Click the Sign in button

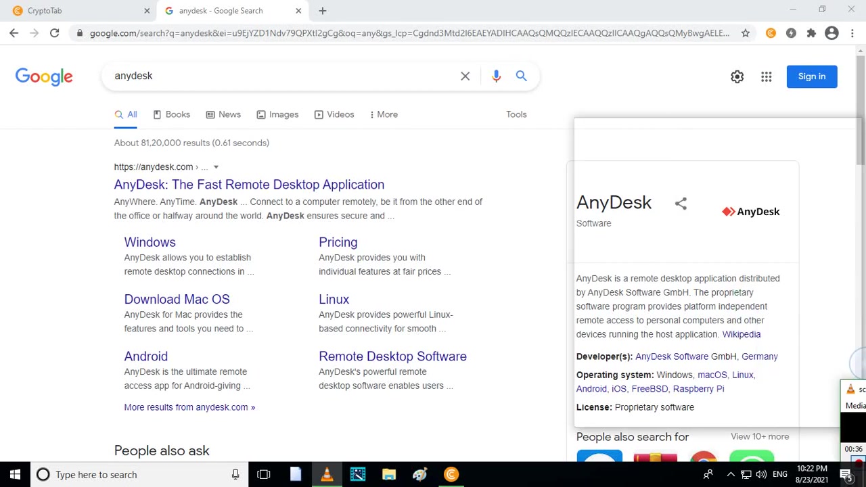[812, 76]
